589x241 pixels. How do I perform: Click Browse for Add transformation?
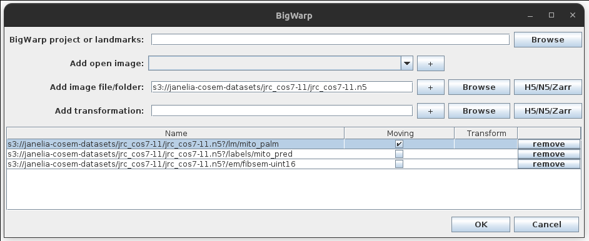(x=479, y=111)
